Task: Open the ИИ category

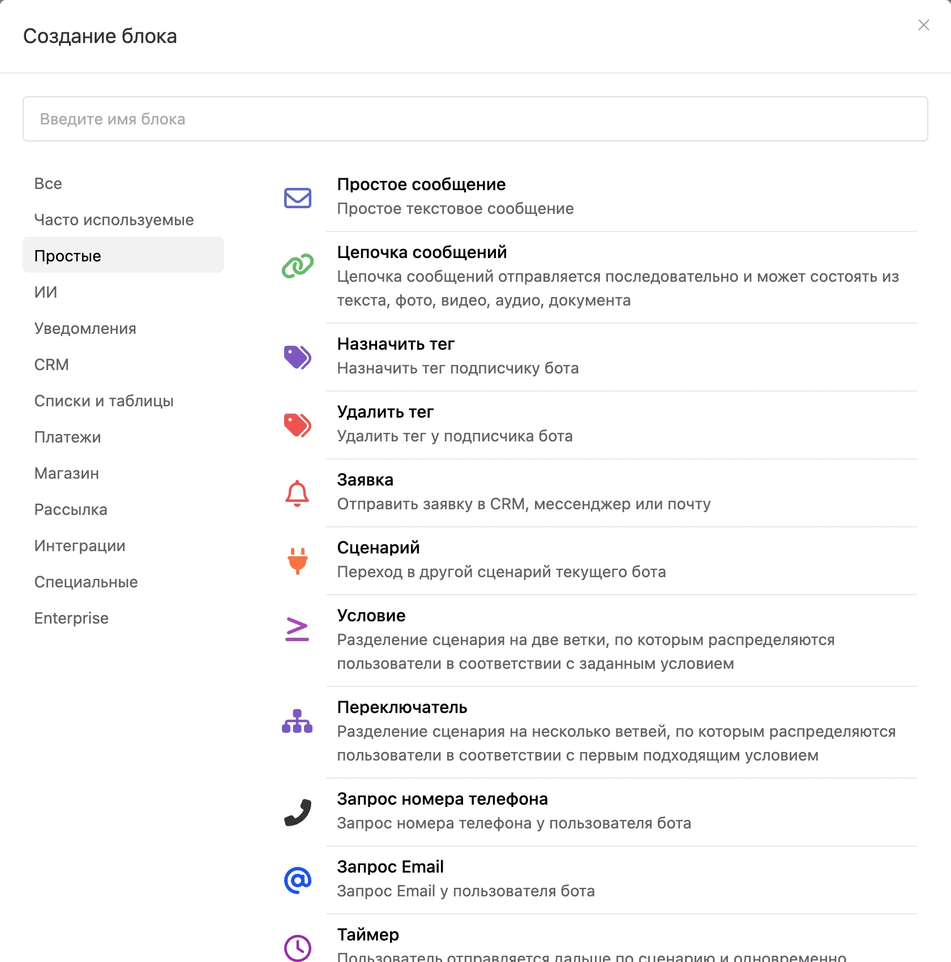Action: [x=46, y=292]
